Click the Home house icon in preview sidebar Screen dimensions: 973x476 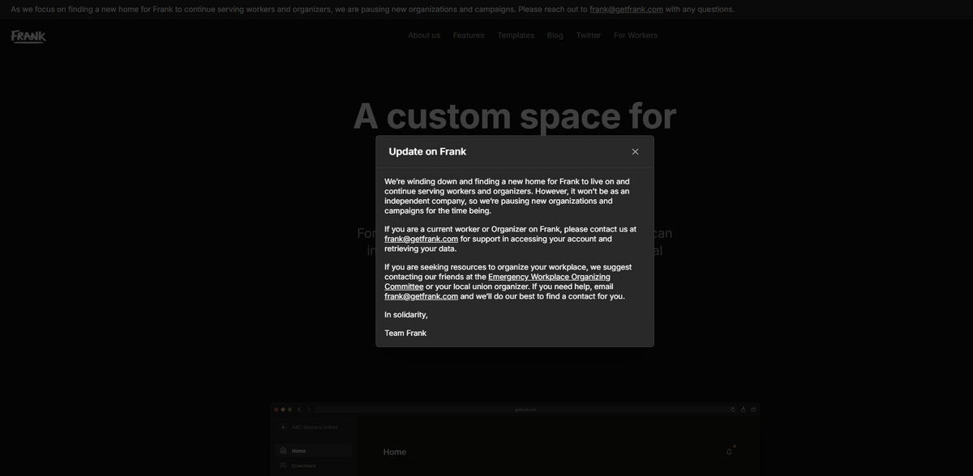[x=283, y=451]
